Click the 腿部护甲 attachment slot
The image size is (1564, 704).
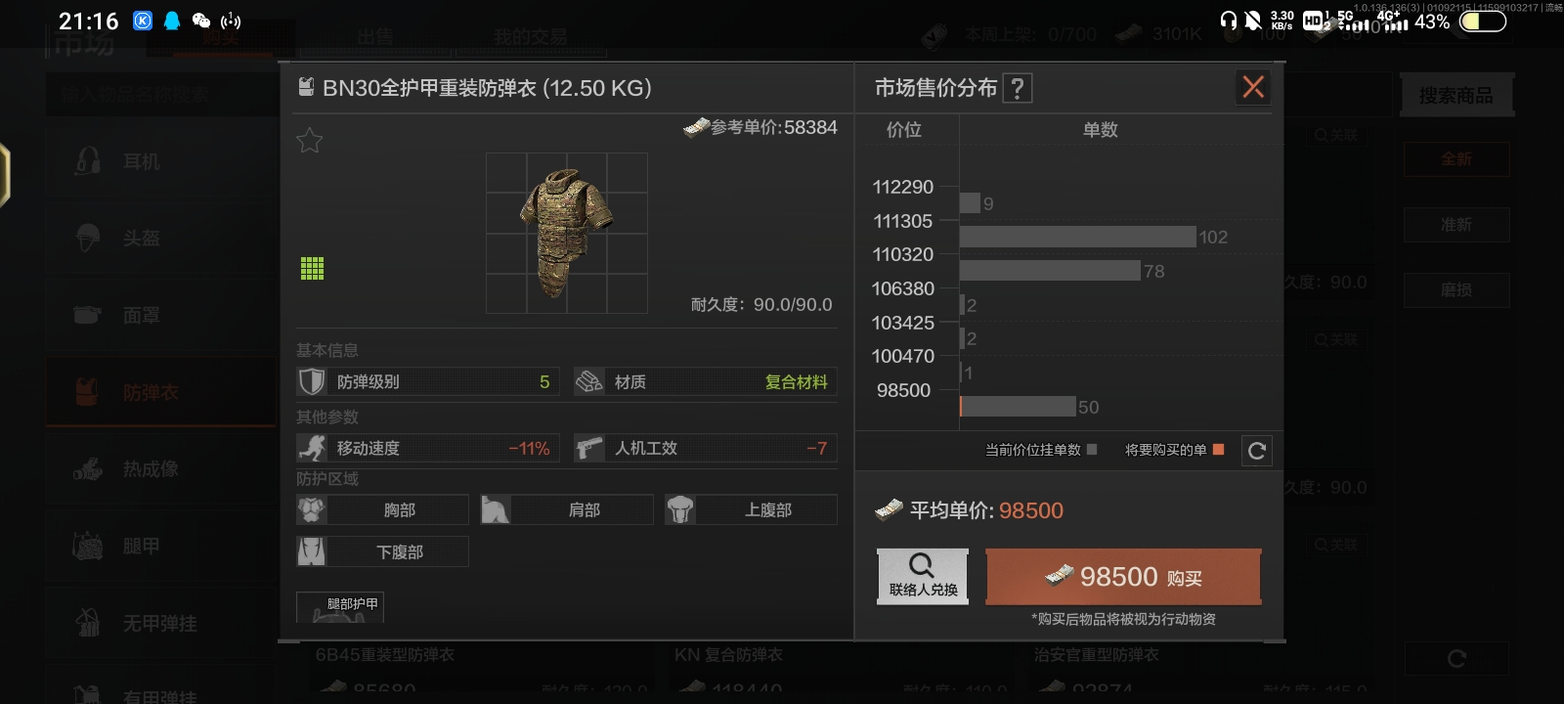tap(340, 607)
